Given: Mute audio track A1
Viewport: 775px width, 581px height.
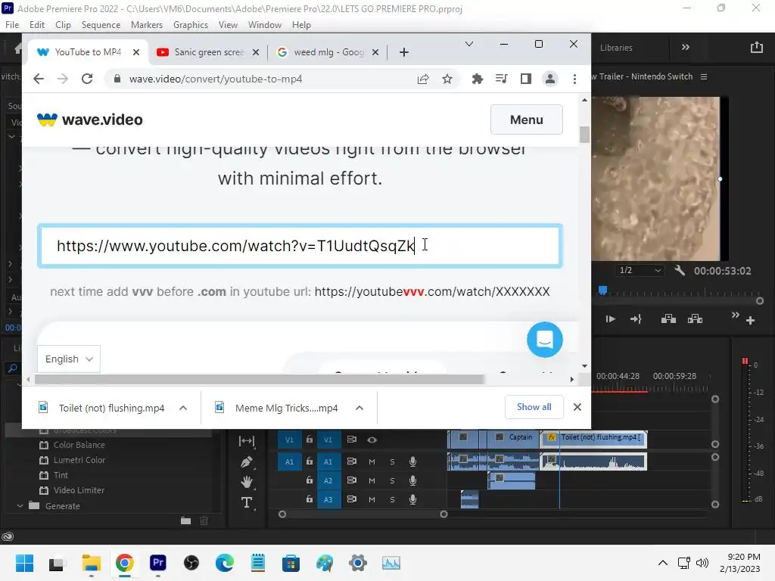Looking at the screenshot, I should pyautogui.click(x=372, y=461).
